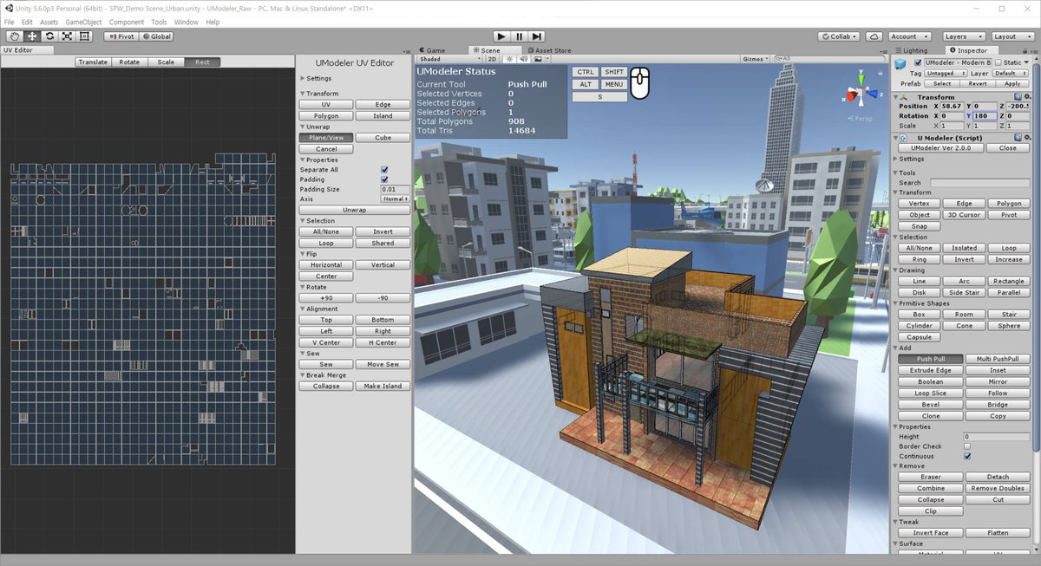Open the Collab dropdown
Screen dimensions: 1041x566
point(840,36)
